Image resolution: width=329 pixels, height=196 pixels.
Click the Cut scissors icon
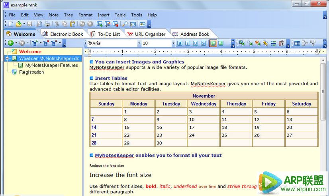pos(57,24)
